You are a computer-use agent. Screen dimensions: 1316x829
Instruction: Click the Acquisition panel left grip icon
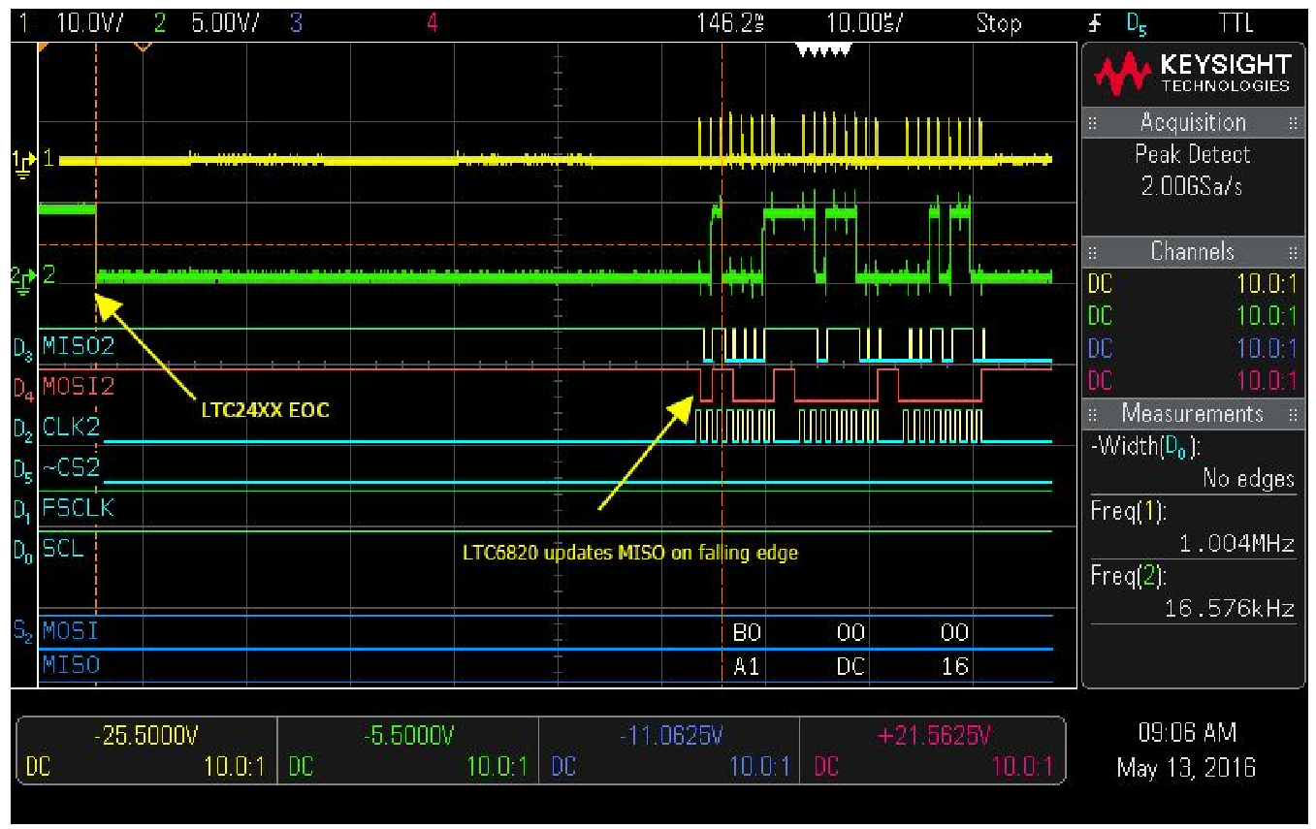coord(1093,123)
